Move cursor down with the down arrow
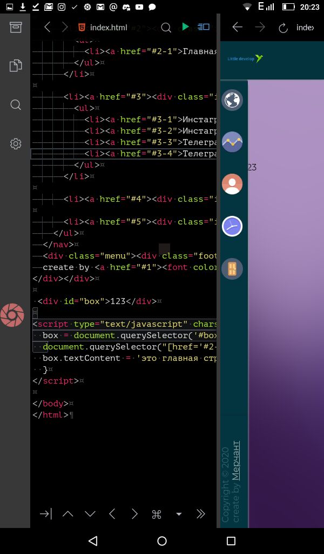 click(90, 514)
